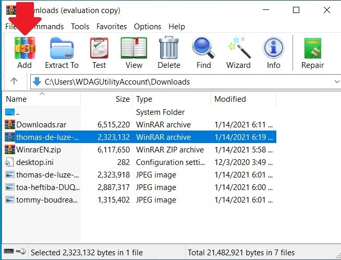Click the thomas-de-luze JPEG image icon
341x260 pixels.
10,175
